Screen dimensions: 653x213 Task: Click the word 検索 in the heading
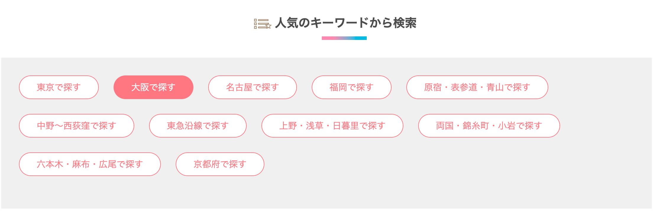tap(405, 23)
